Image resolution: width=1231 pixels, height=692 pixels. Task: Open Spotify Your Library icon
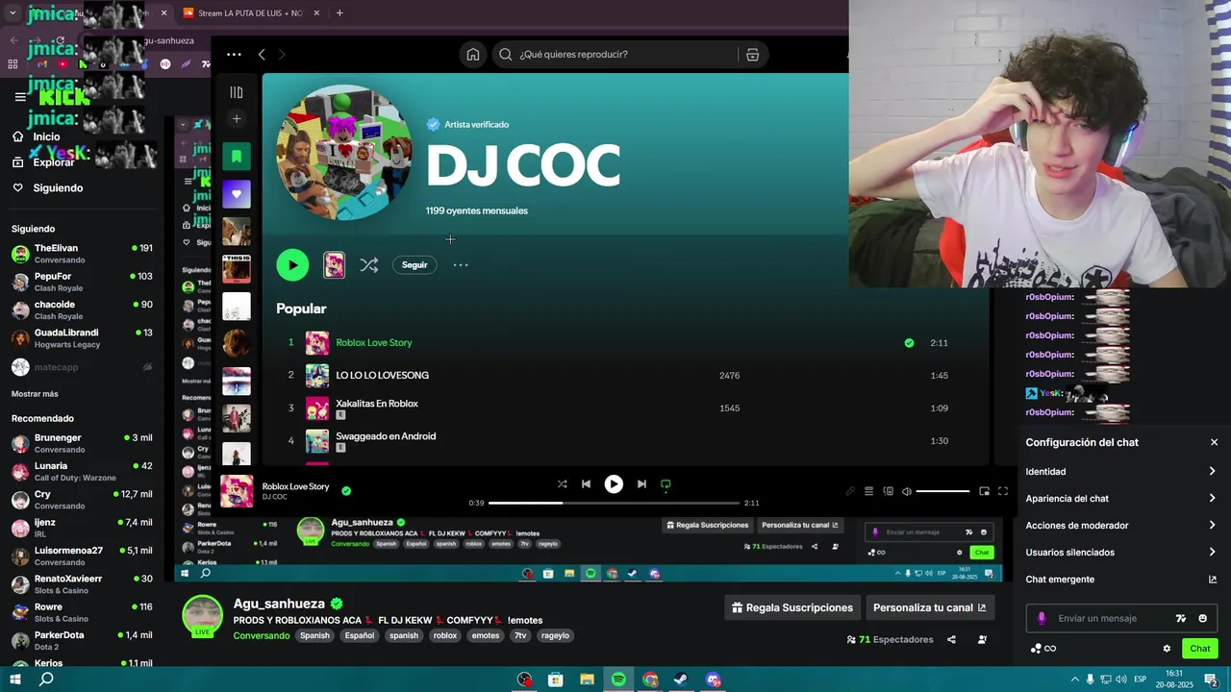point(237,92)
